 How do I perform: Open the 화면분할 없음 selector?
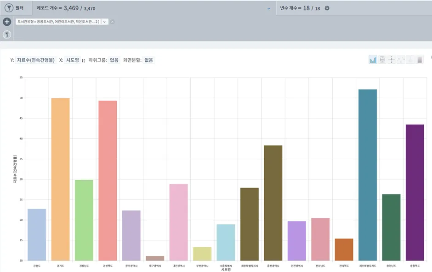(x=149, y=60)
